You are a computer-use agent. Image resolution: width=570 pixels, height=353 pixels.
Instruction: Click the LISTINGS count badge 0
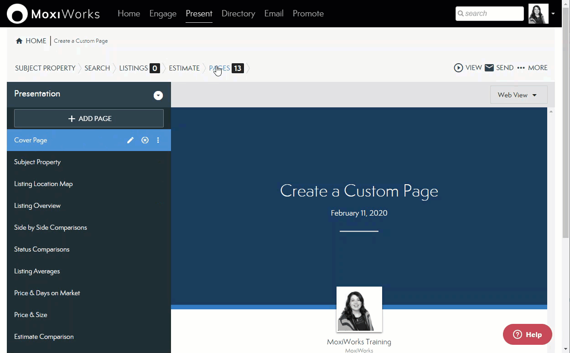click(x=155, y=68)
